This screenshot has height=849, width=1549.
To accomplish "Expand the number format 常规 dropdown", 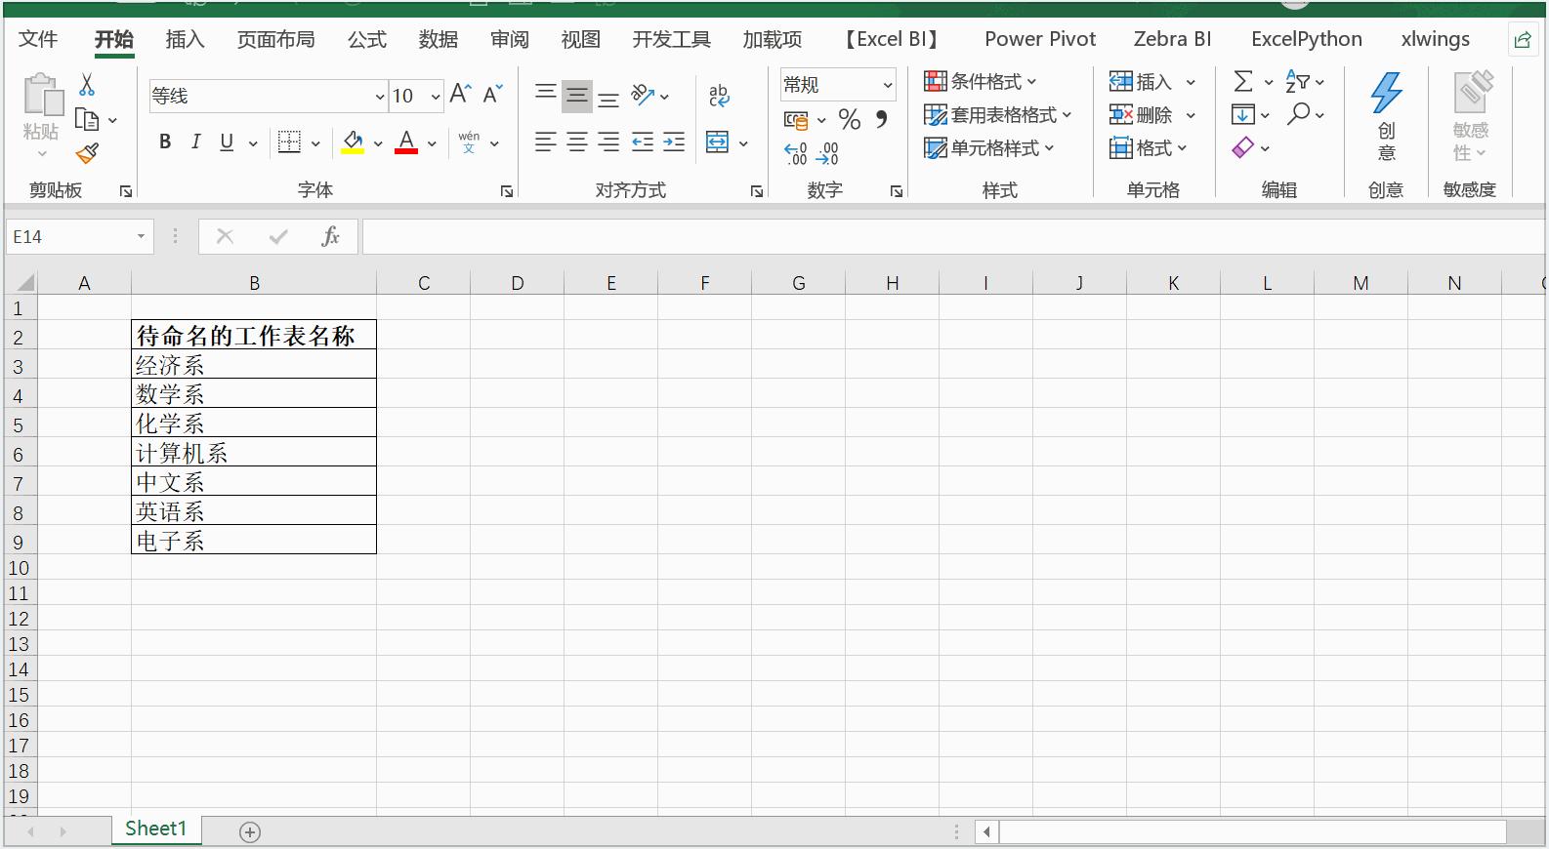I will point(887,85).
